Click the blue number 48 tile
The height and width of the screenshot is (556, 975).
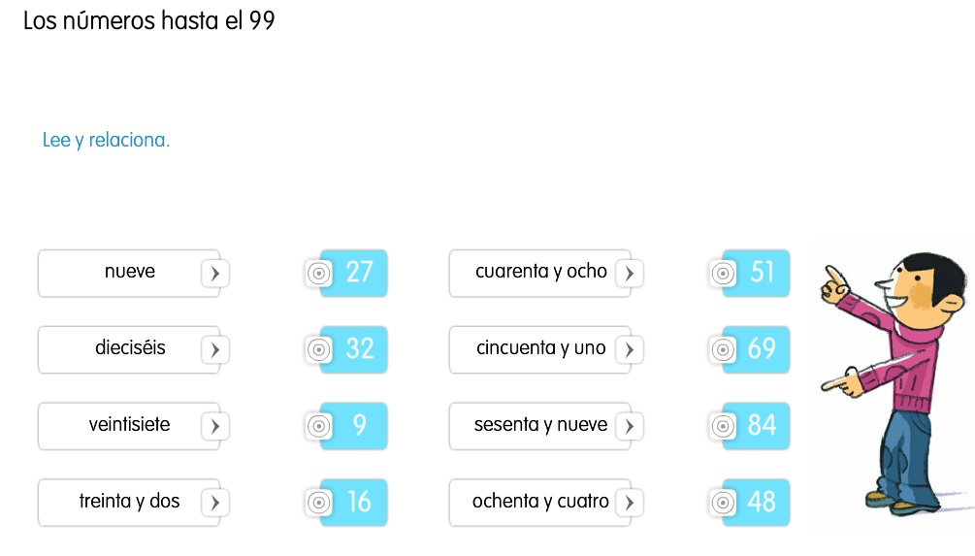click(x=757, y=503)
